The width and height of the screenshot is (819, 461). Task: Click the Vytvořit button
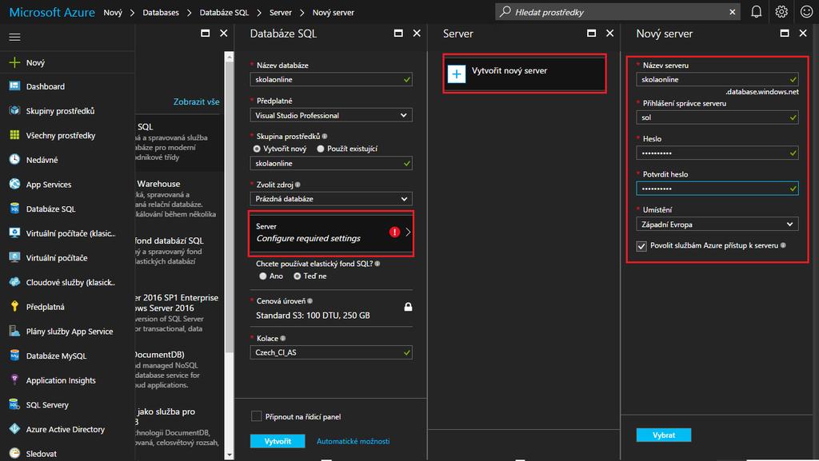click(278, 441)
